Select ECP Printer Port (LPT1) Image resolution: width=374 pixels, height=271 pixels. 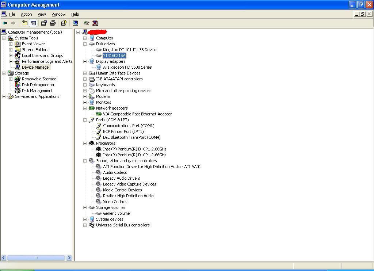click(123, 131)
